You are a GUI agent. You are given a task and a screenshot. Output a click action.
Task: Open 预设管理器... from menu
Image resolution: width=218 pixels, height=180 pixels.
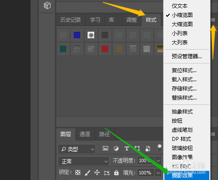pos(187,56)
